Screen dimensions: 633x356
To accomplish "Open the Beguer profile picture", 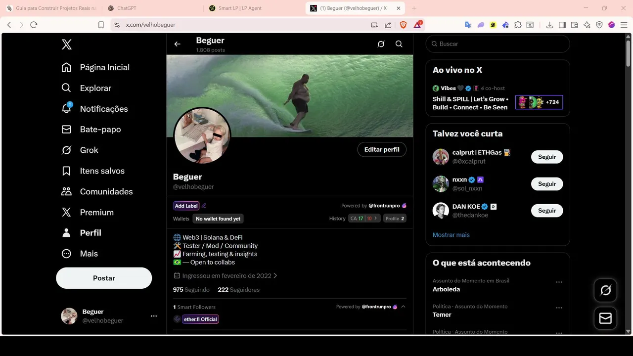I will click(202, 135).
